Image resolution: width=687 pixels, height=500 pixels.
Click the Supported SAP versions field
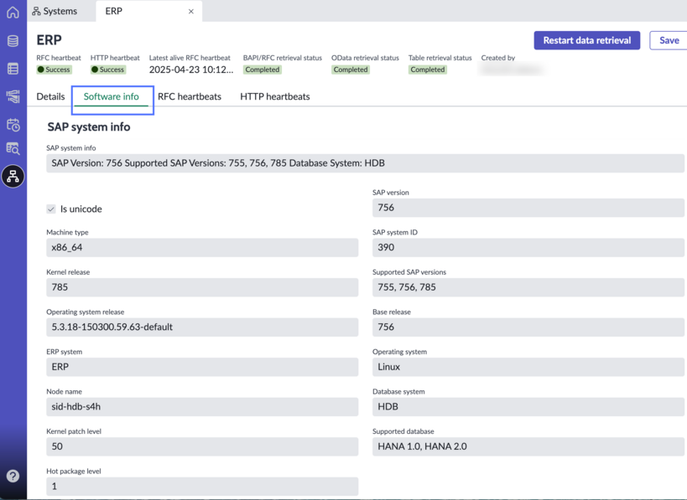pos(528,287)
